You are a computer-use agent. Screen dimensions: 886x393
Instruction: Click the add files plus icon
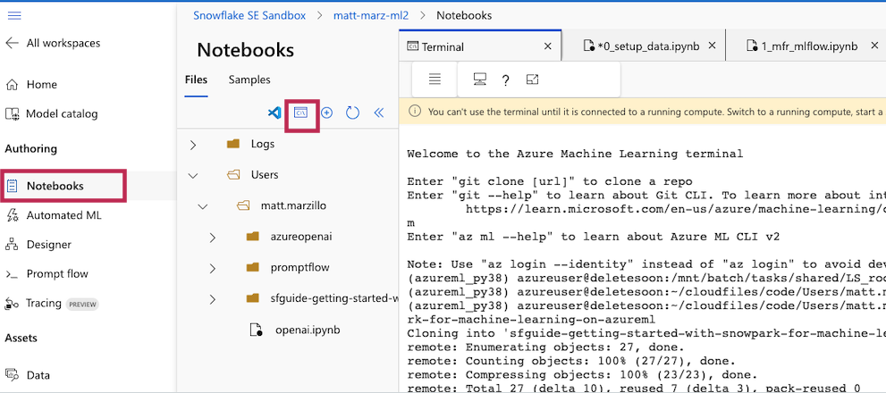(x=326, y=113)
